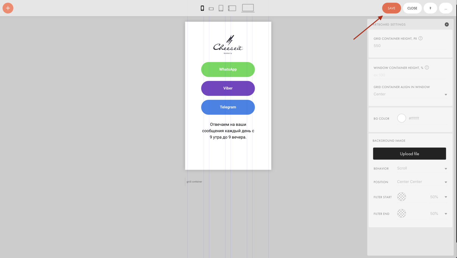Open the question mark help button

430,8
